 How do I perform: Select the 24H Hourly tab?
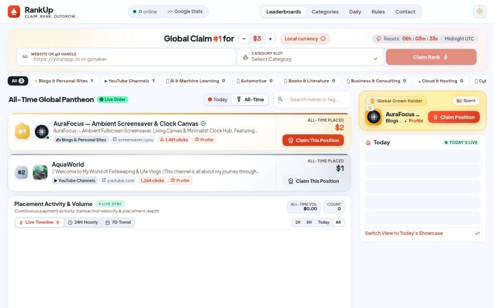tap(83, 222)
